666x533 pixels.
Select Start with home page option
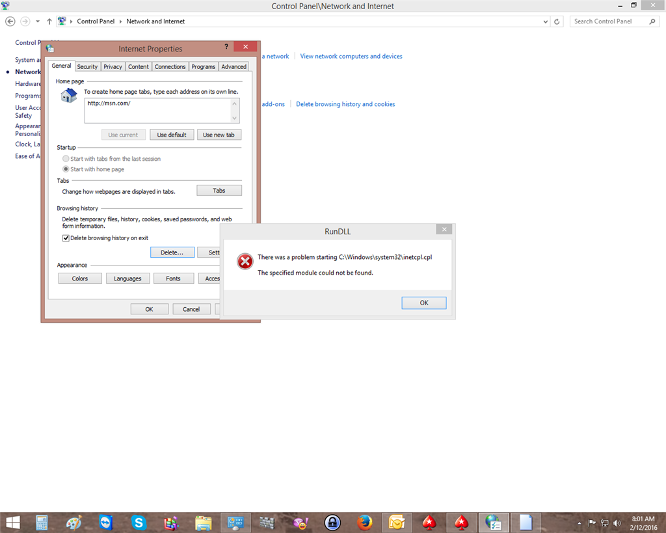(x=66, y=169)
